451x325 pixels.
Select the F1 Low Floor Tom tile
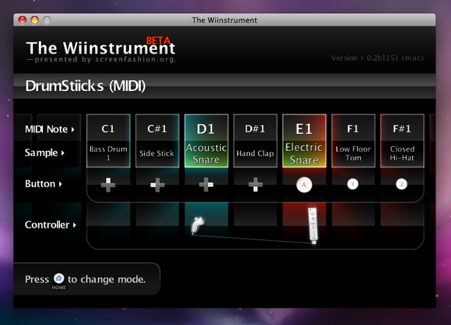tap(353, 141)
